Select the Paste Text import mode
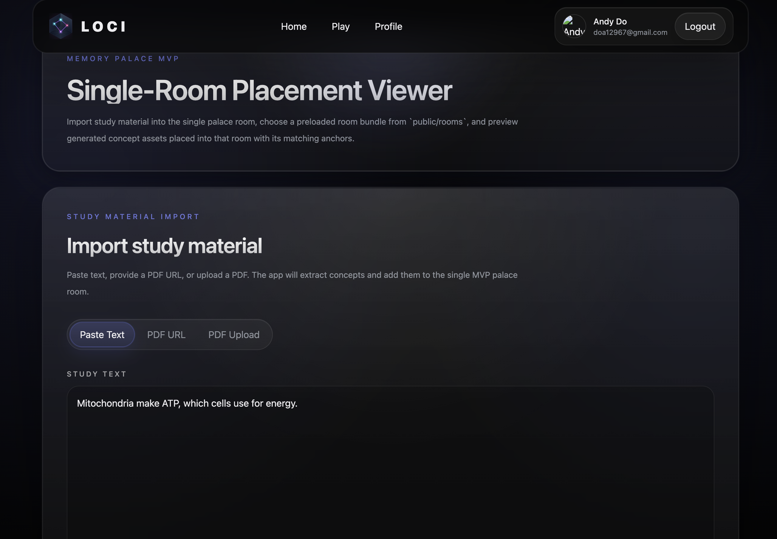The height and width of the screenshot is (539, 777). [x=102, y=335]
